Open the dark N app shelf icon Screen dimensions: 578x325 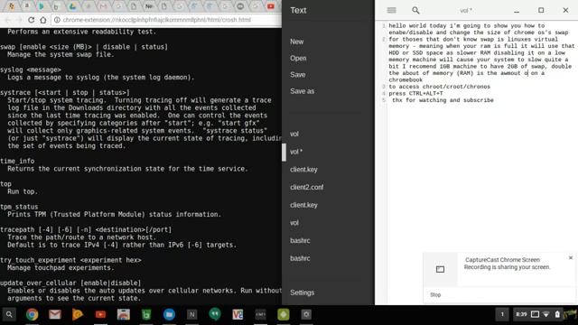click(192, 314)
